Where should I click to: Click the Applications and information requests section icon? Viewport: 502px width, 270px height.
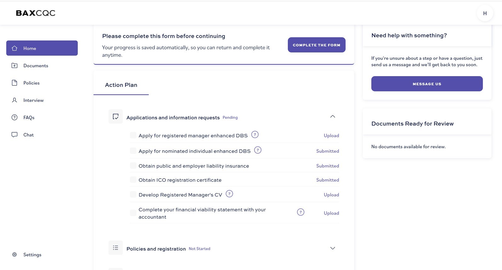[x=116, y=117]
